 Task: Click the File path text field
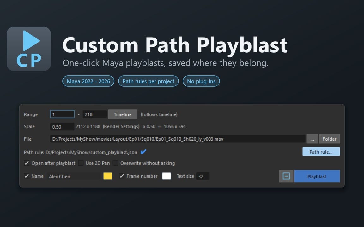point(178,139)
